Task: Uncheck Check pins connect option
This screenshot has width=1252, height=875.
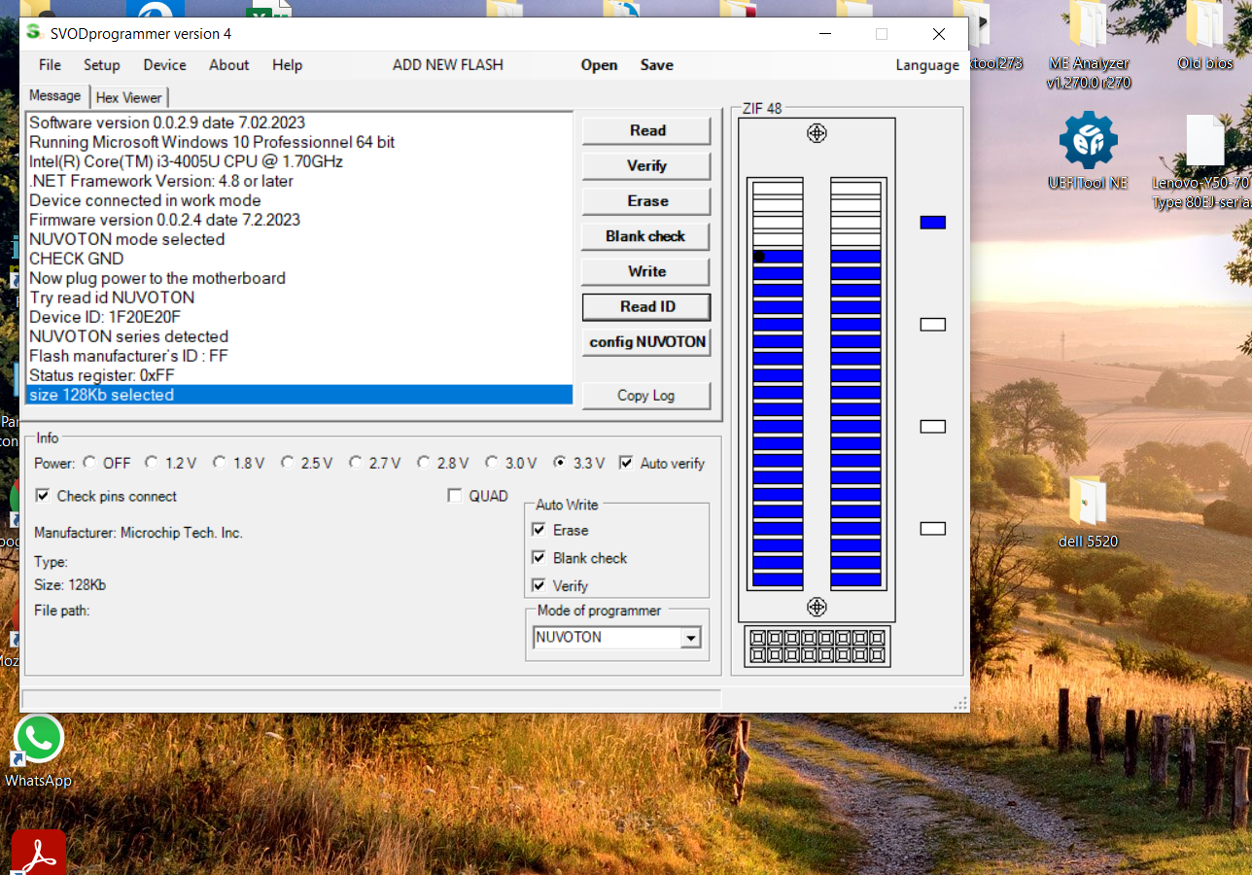Action: [43, 496]
